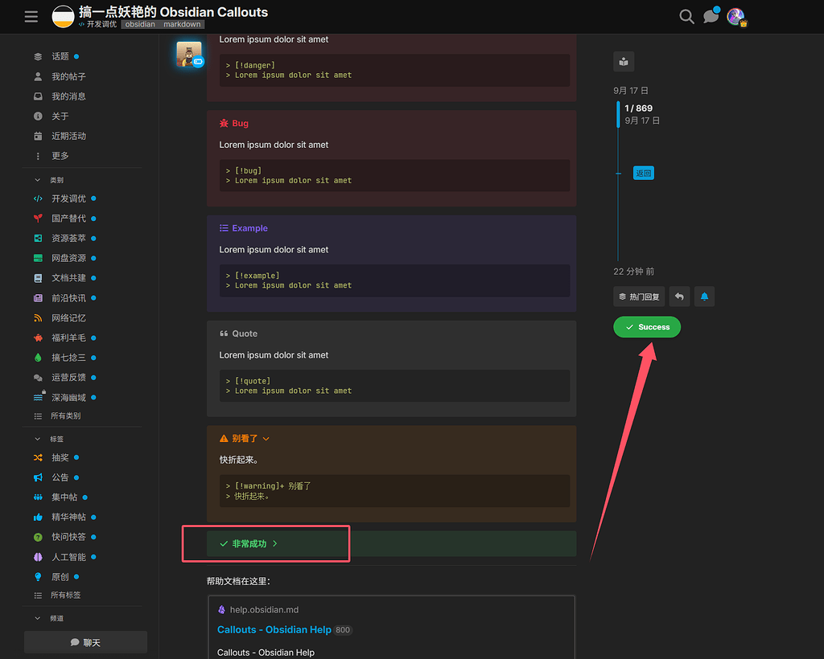Click the 运营反馈 comments icon
Screen dimensions: 824x659
38,378
